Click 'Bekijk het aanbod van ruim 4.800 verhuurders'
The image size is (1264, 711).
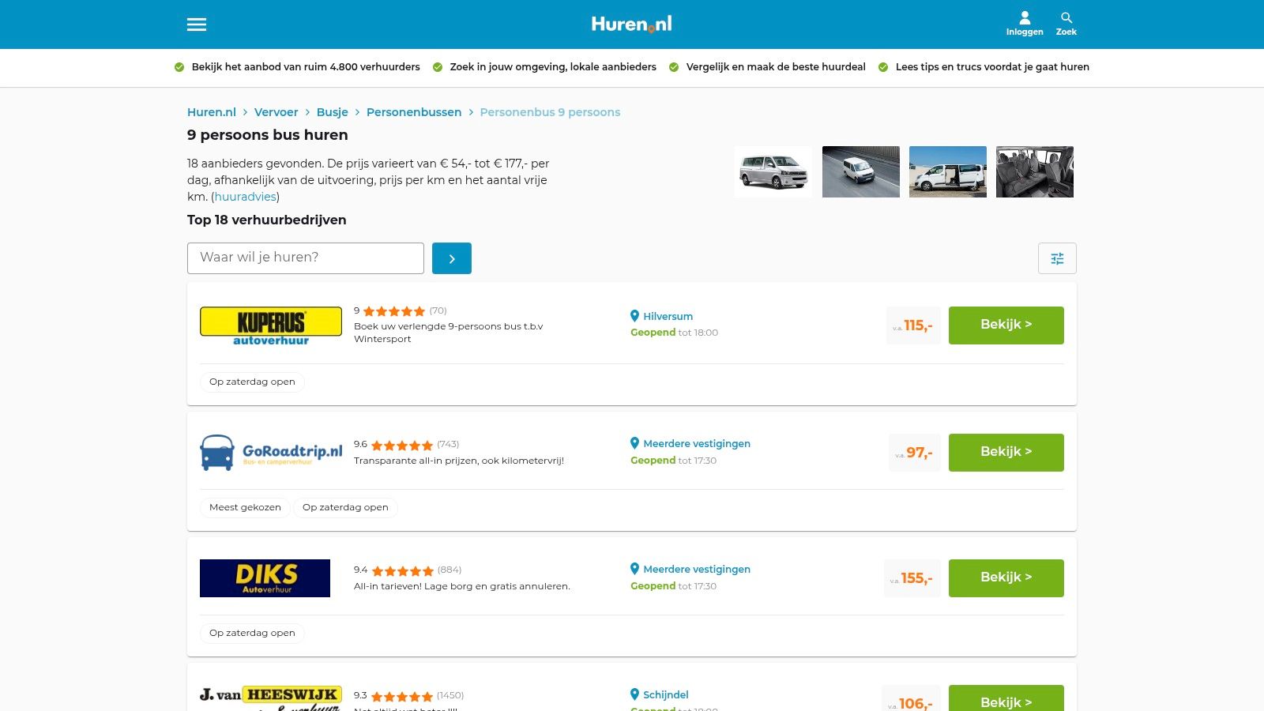[306, 67]
